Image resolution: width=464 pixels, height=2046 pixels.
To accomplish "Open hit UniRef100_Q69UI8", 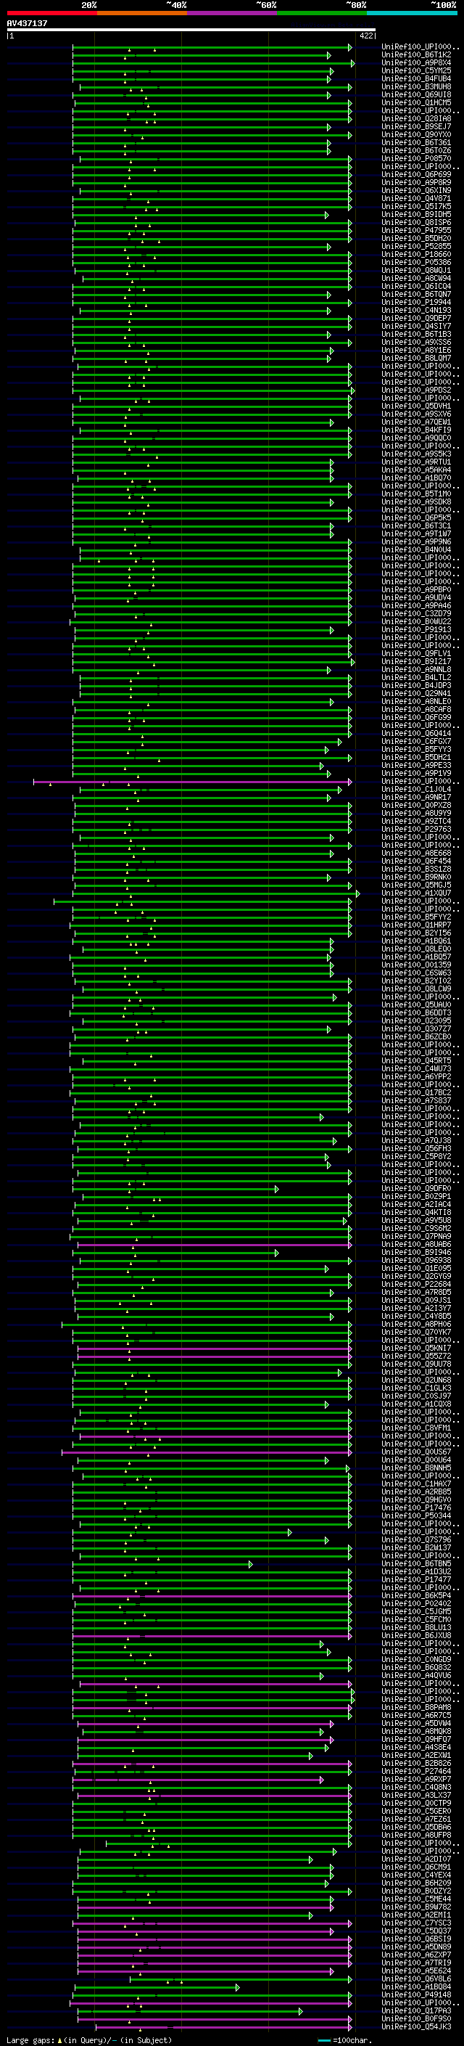I will click(x=416, y=94).
